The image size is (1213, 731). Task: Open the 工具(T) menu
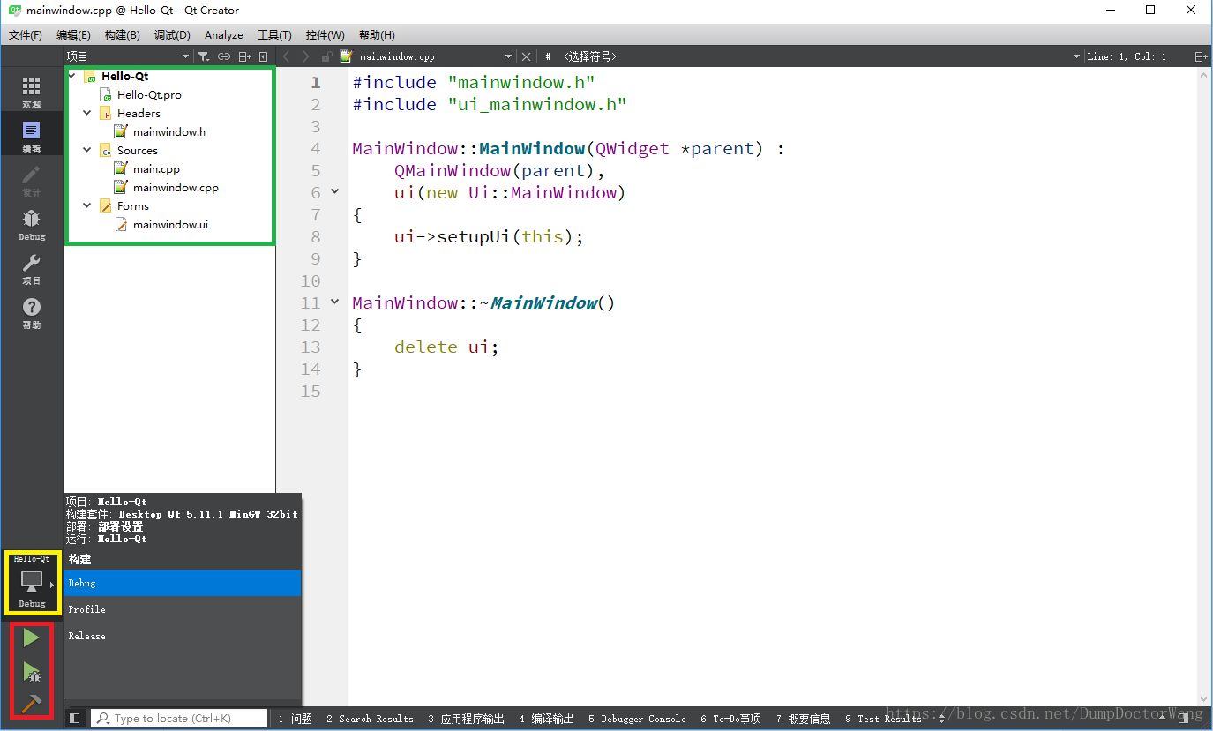tap(274, 35)
